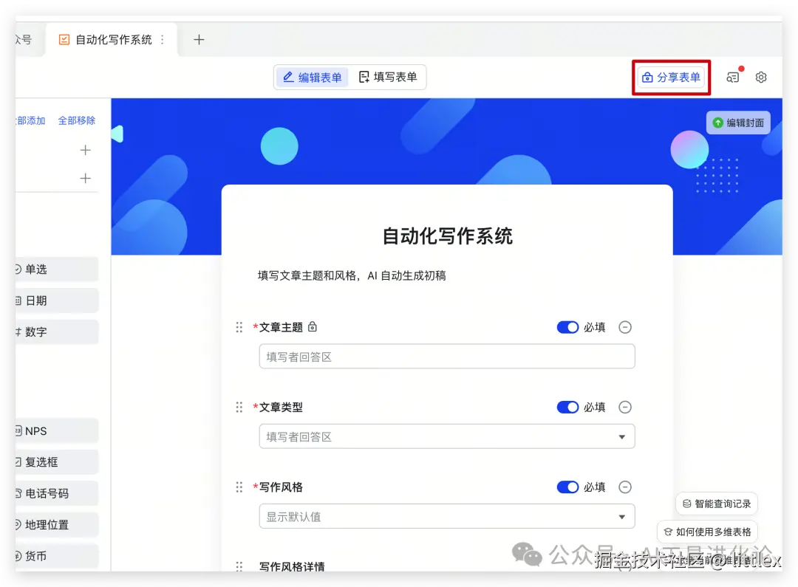Select the 编辑表单 tab
798x587 pixels.
311,76
